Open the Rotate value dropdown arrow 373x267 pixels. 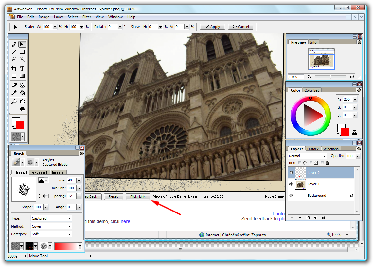(120, 27)
